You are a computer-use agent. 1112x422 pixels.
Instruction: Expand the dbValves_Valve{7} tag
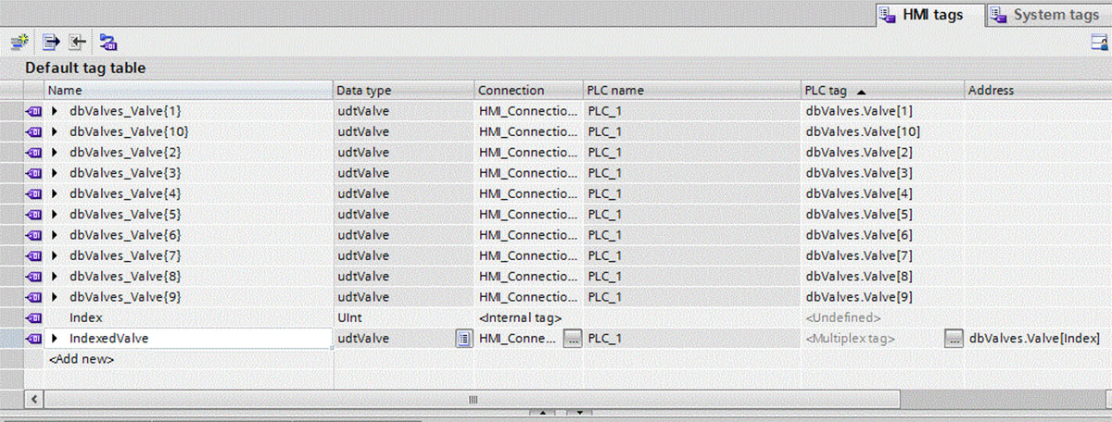(x=55, y=255)
